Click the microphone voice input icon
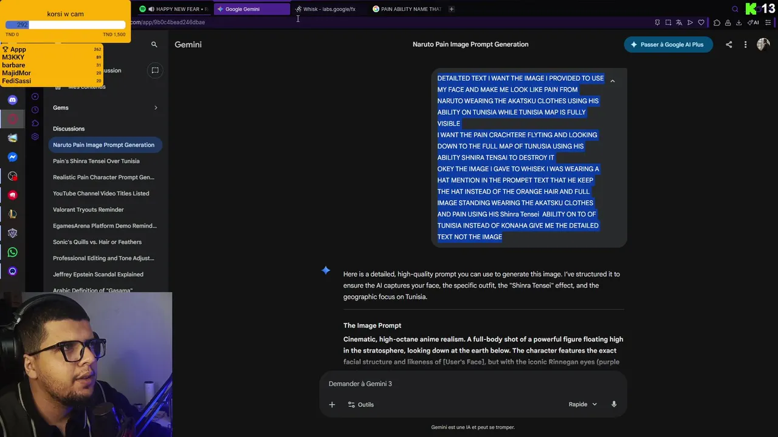The height and width of the screenshot is (437, 778). click(614, 404)
